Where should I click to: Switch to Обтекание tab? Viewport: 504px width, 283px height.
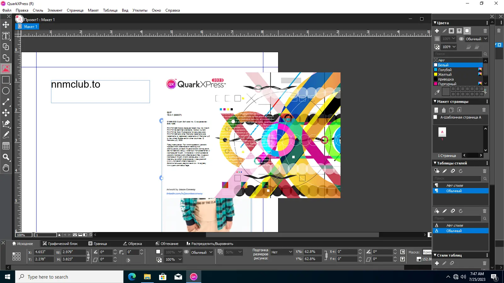coord(167,244)
